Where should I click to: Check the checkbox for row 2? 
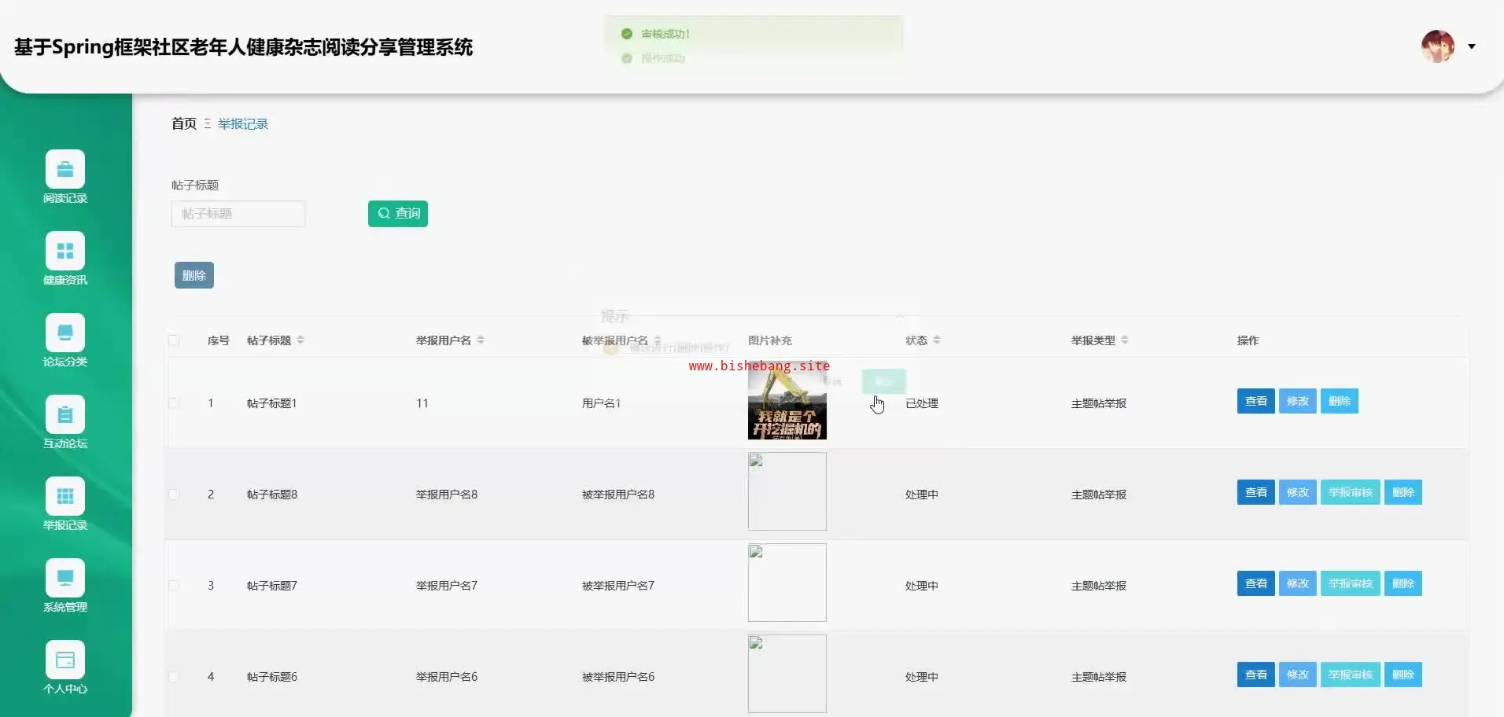tap(174, 495)
